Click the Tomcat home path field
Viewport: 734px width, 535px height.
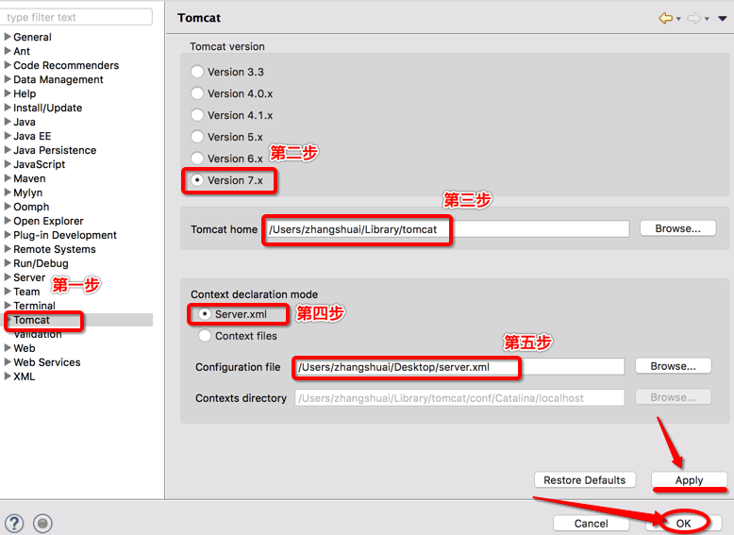coord(447,229)
